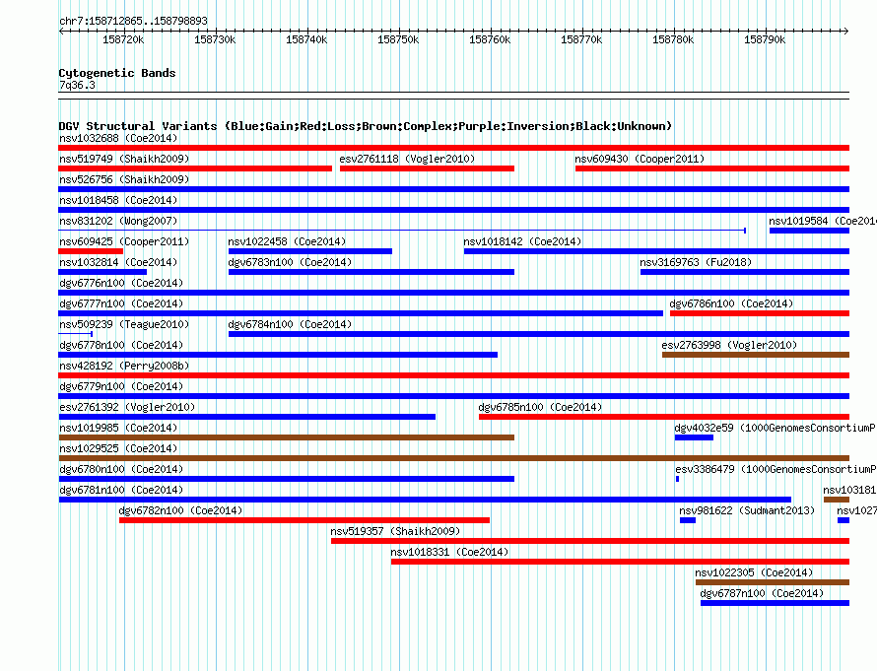
Task: Select nsv1019584 blue bar at right
Action: click(x=809, y=231)
